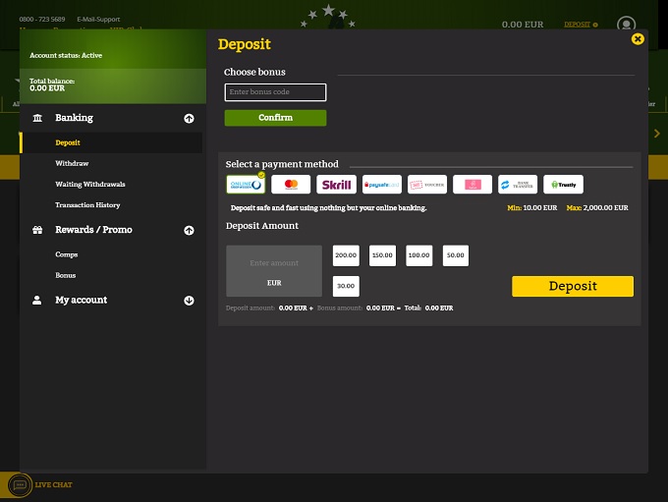Collapse the Rewards / Promo section
668x502 pixels.
[x=189, y=231]
